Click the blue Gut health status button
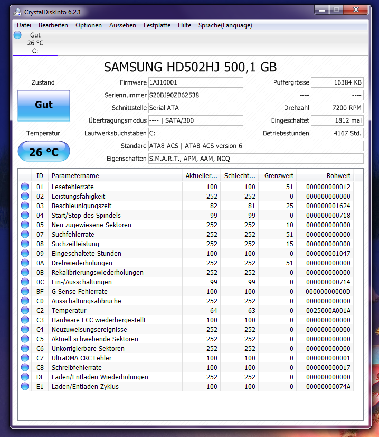The width and height of the screenshot is (379, 437). [x=44, y=105]
